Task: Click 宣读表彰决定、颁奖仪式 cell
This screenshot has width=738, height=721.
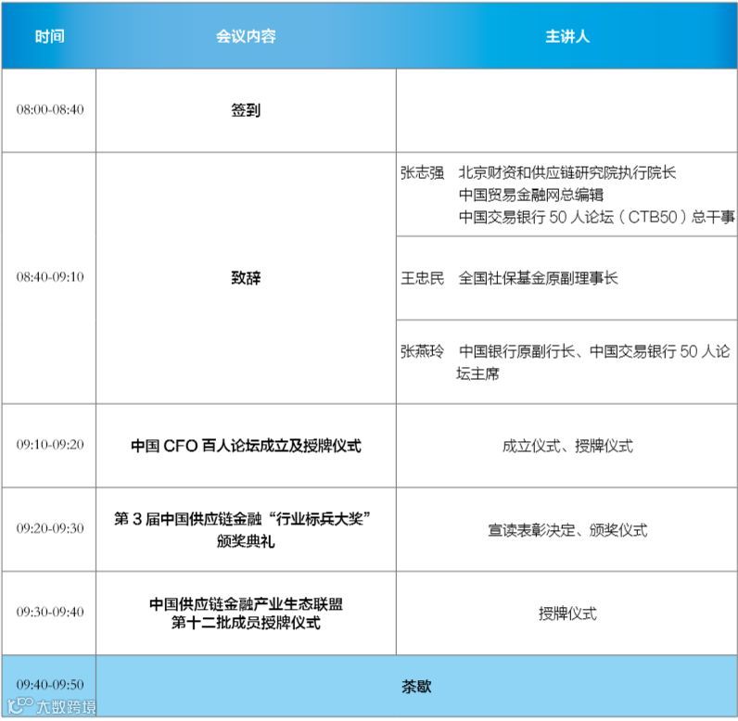Action: [x=567, y=530]
